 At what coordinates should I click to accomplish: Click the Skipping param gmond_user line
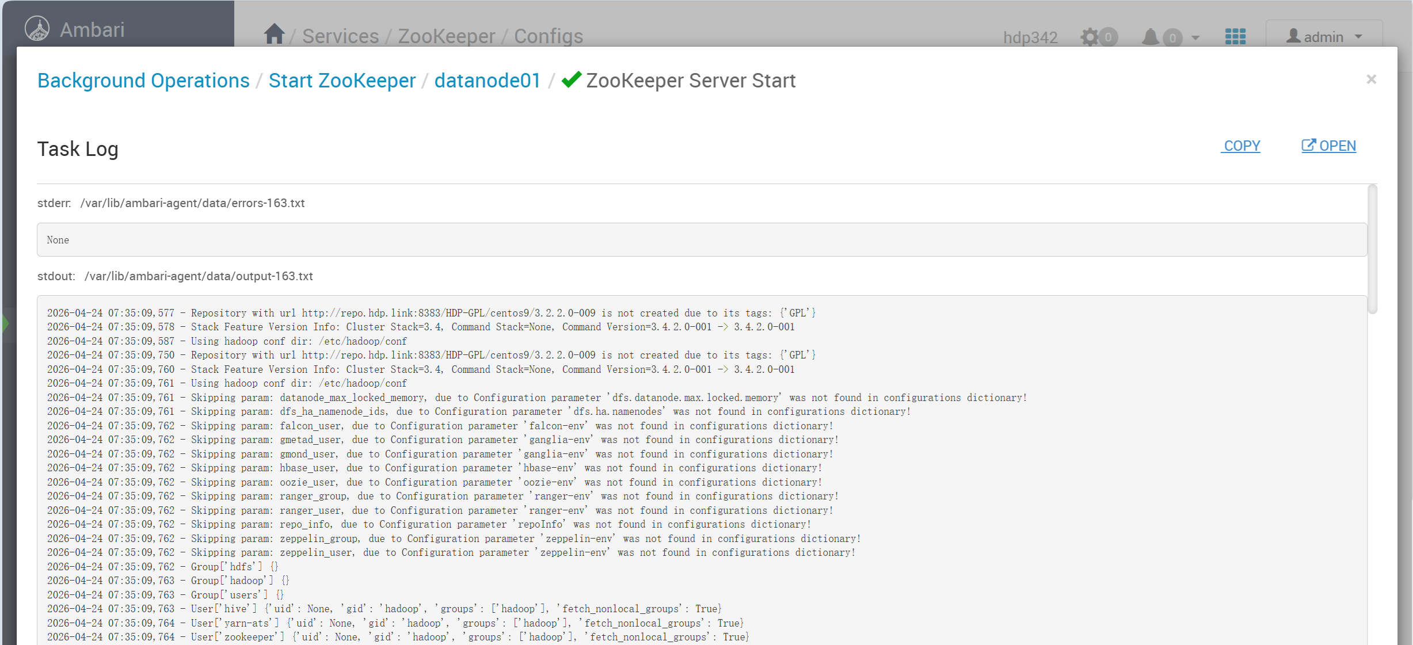(440, 454)
